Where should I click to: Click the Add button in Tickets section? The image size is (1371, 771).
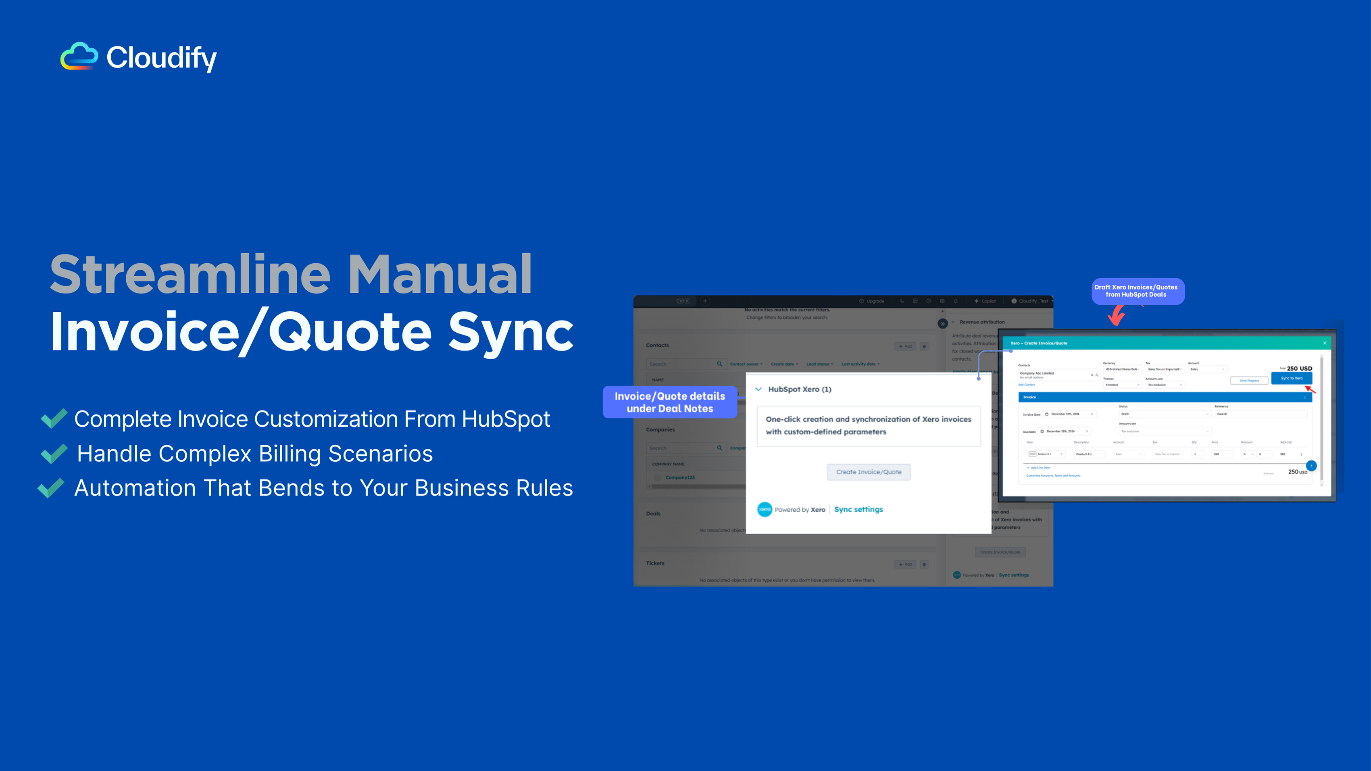(x=905, y=564)
